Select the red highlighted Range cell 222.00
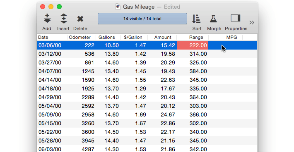Viewport: 294px width, 152px height. 193,45
